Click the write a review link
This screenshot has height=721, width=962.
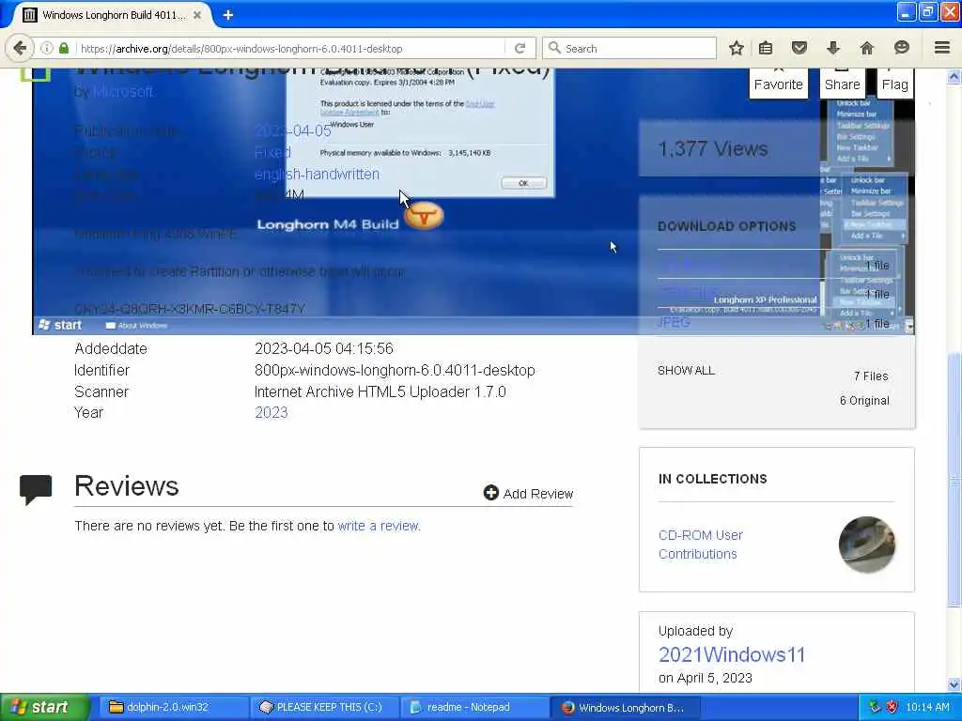click(379, 526)
